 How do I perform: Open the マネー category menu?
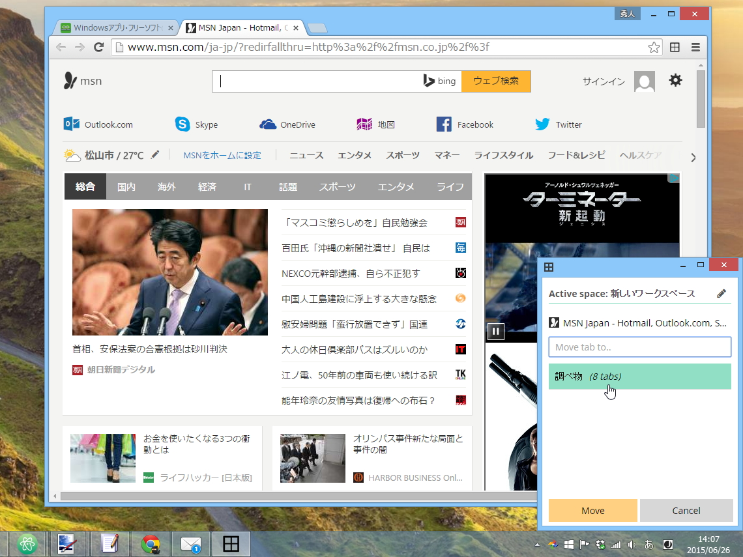click(447, 155)
